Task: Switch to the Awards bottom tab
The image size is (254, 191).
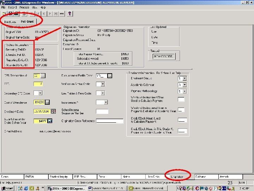Action: (231, 176)
